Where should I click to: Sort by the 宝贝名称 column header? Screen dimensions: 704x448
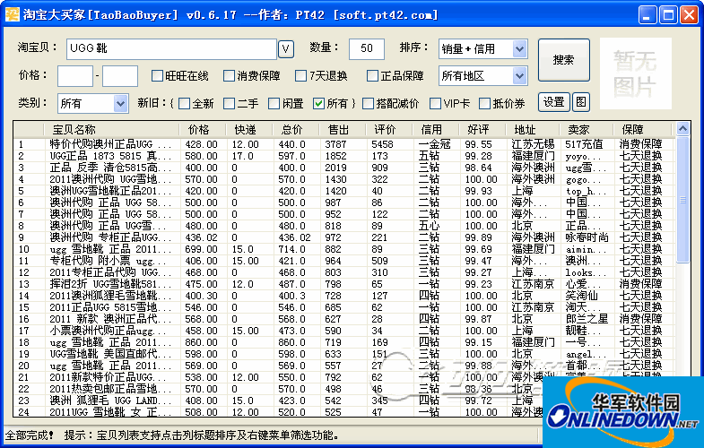112,130
